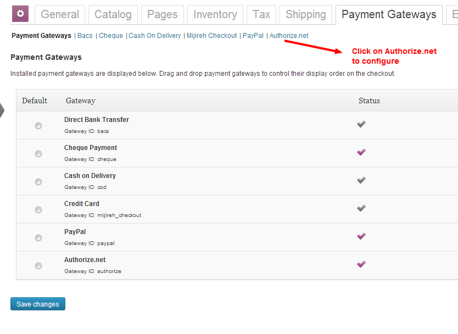Choose Authorize.net default radio button
The image size is (458, 334).
point(38,266)
